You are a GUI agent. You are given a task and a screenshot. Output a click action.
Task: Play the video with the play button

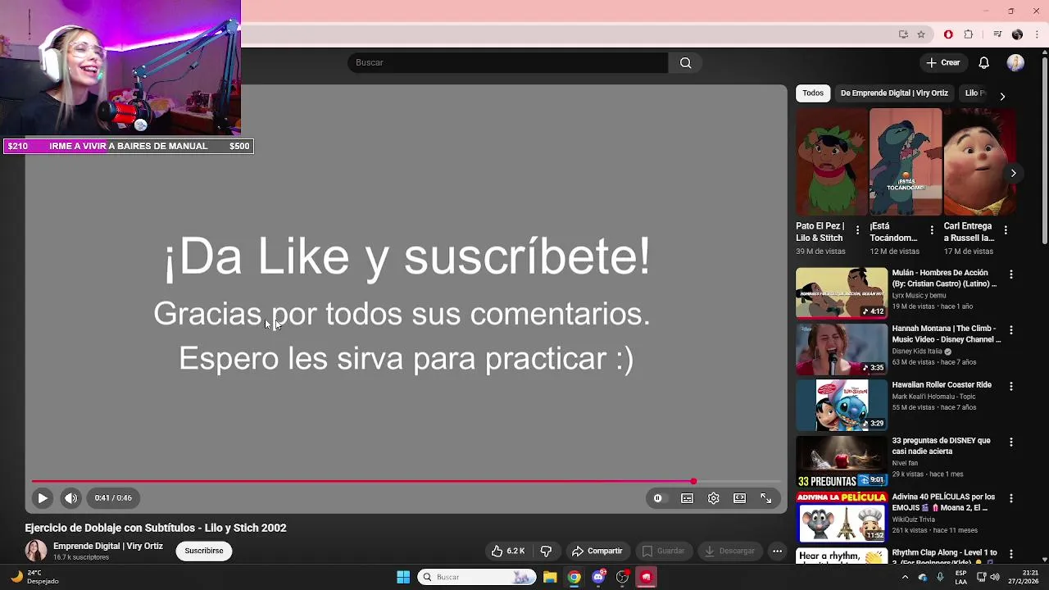point(43,497)
